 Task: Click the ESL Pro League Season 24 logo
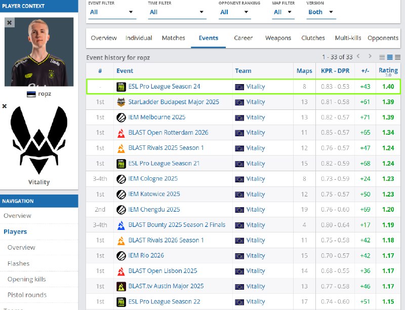[121, 87]
